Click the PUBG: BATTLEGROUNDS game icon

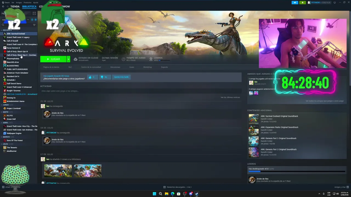5,69
